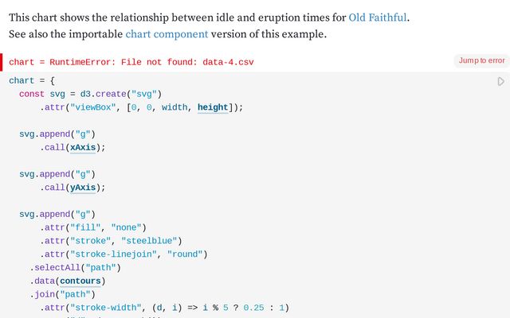This screenshot has height=318, width=510.
Task: Click the selectAll("path") code line
Action: coord(69,268)
